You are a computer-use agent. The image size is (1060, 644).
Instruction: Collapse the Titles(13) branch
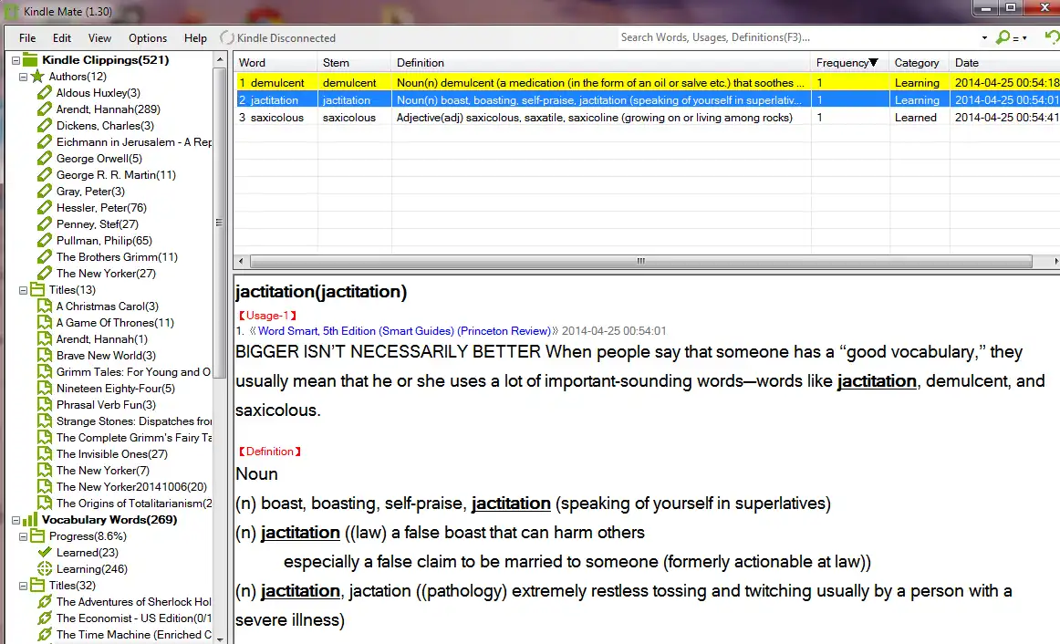(23, 291)
